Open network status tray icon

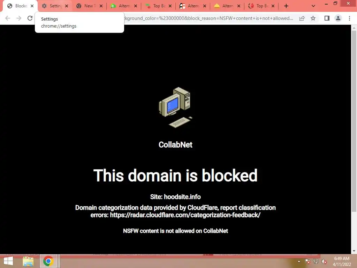point(316,261)
